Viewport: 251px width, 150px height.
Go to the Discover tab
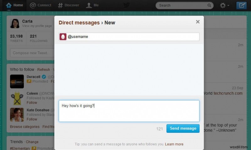pos(69,5)
